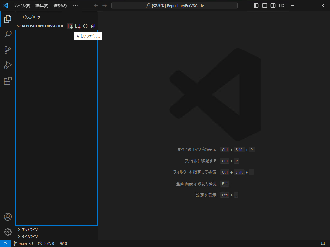Open the Source Control view

click(8, 50)
